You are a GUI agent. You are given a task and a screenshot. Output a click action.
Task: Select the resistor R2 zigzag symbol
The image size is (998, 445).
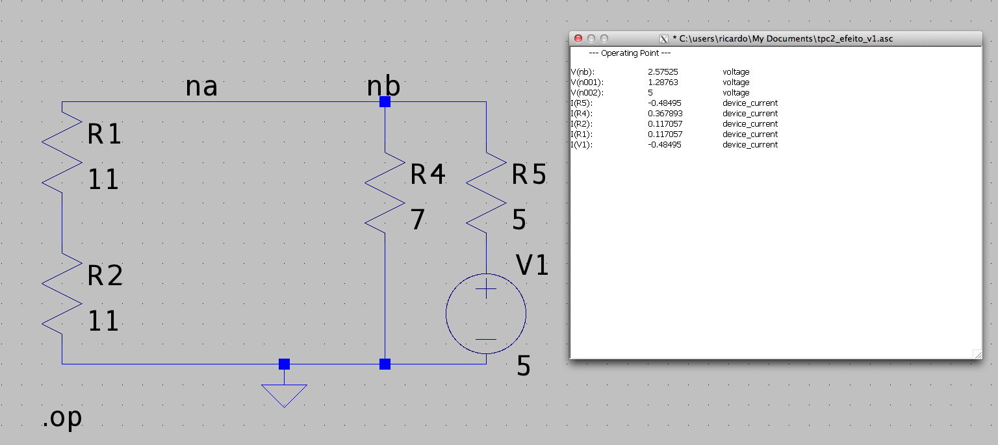point(62,294)
